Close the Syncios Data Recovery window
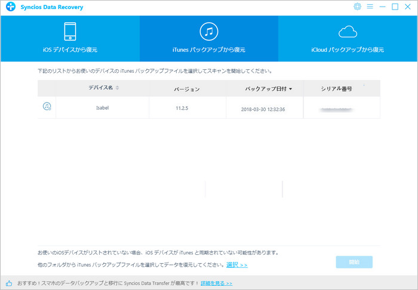The image size is (418, 290). click(408, 7)
